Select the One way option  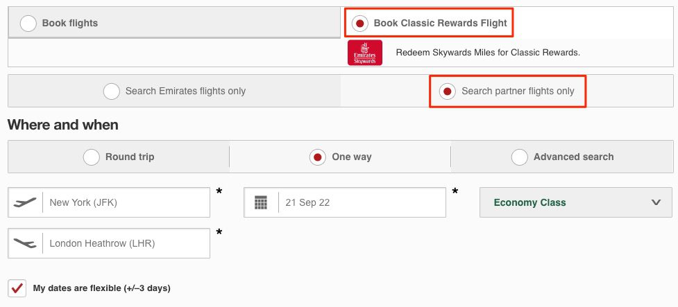click(340, 157)
